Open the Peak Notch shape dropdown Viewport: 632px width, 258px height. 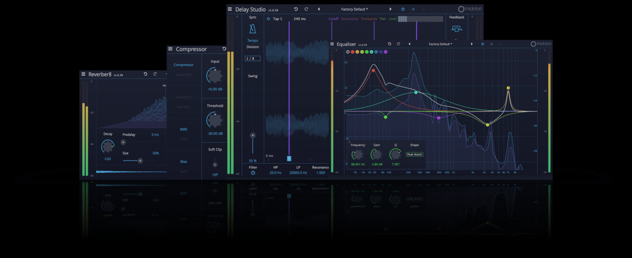414,155
